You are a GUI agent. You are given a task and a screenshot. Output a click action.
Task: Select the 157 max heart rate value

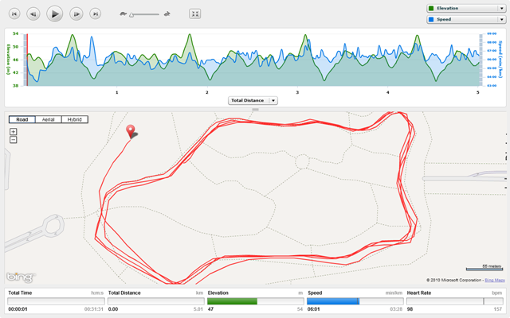point(498,309)
